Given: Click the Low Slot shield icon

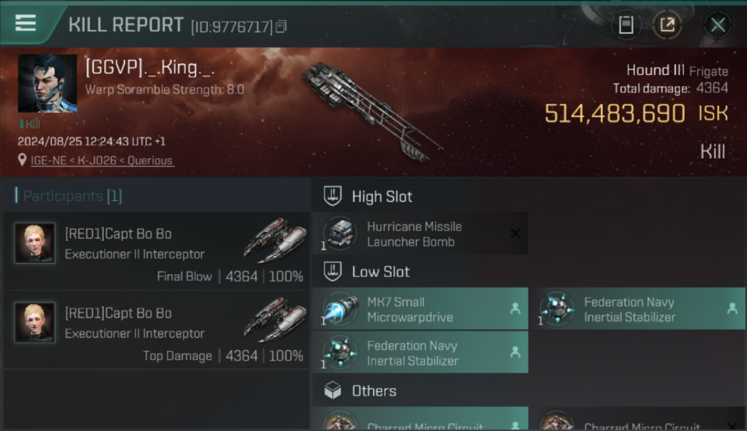Looking at the screenshot, I should [333, 272].
